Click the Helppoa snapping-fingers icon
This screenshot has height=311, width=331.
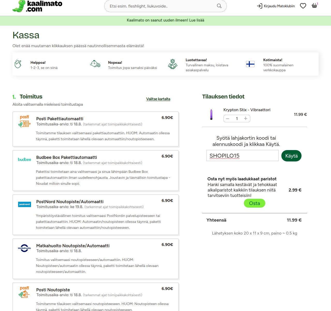coord(18,64)
